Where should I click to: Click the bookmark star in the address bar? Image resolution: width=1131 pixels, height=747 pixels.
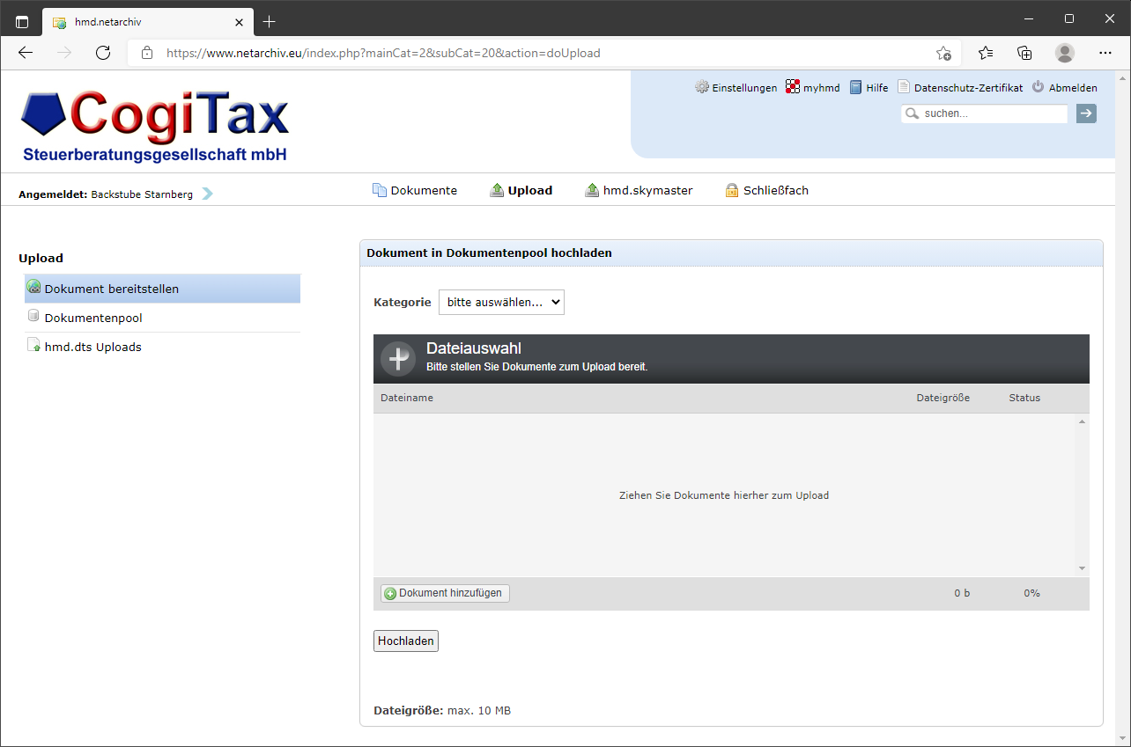tap(943, 53)
